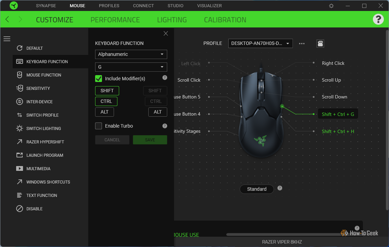This screenshot has width=389, height=247.
Task: Choose the Multimedia sidebar icon
Action: [x=20, y=169]
